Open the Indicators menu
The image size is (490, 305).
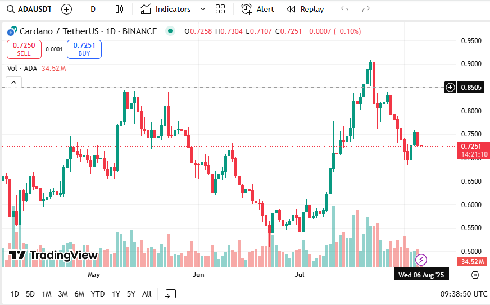pos(166,9)
